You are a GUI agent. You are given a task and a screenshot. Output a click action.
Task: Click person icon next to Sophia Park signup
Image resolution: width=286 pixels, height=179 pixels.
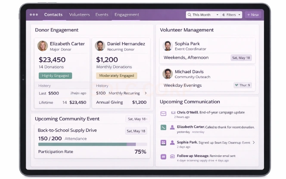click(172, 142)
